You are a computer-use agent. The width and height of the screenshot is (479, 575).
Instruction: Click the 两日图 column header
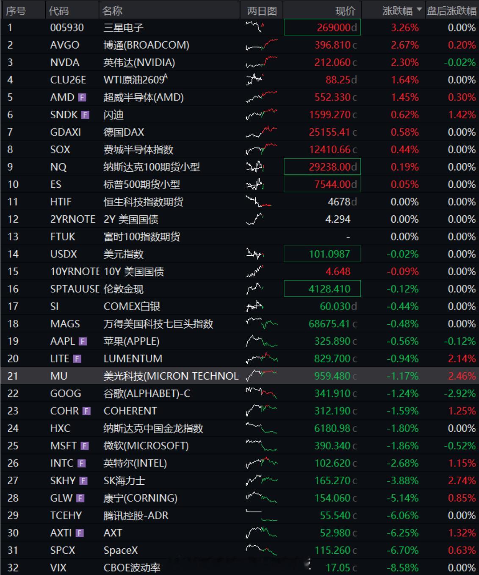tap(262, 11)
